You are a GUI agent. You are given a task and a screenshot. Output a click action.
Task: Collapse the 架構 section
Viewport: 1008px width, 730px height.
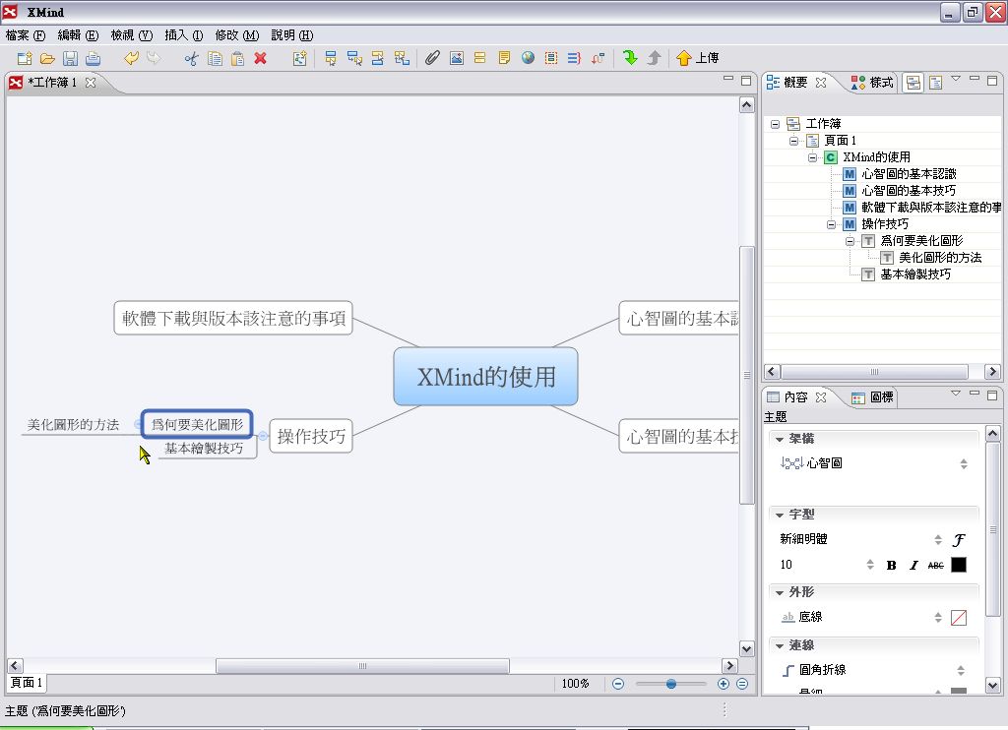[780, 439]
